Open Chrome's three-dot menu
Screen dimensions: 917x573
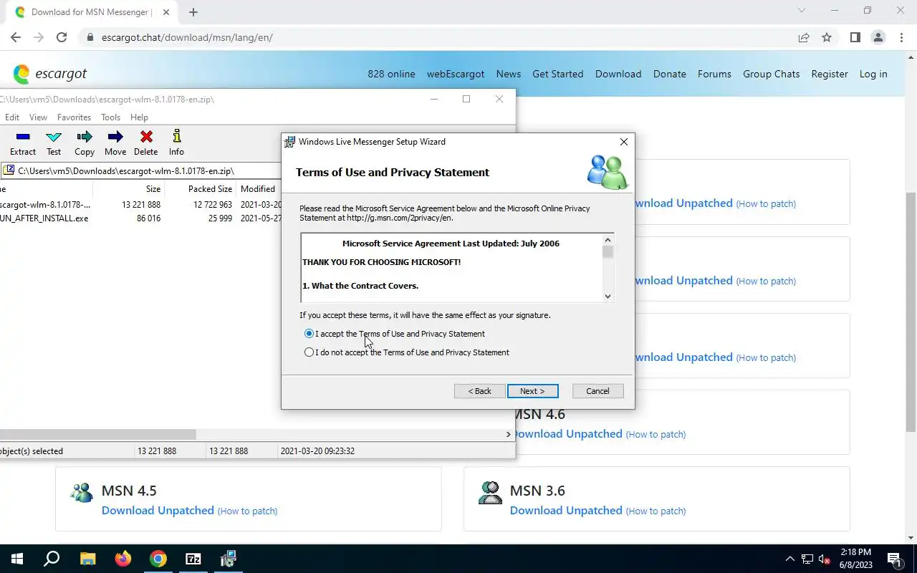tap(901, 37)
